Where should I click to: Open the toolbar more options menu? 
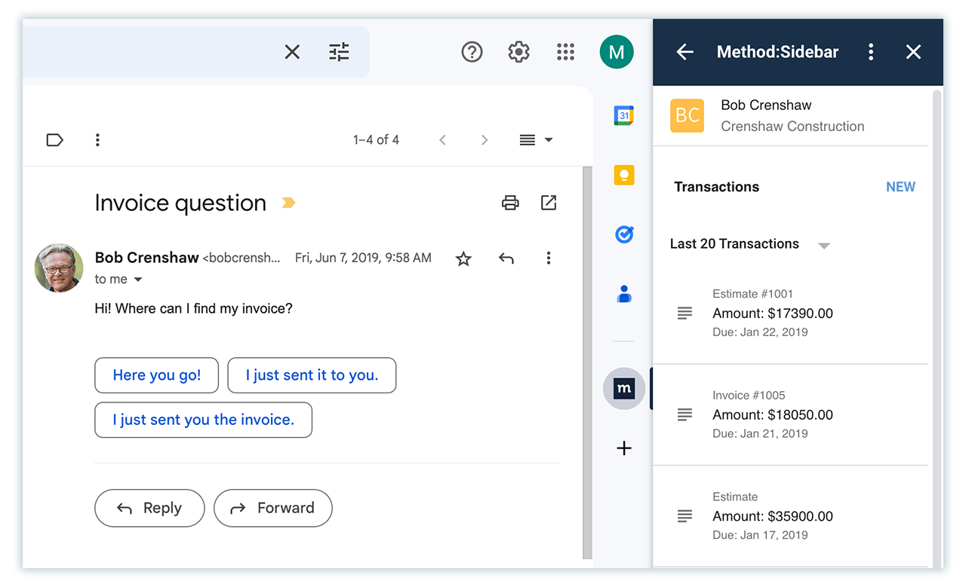point(97,139)
